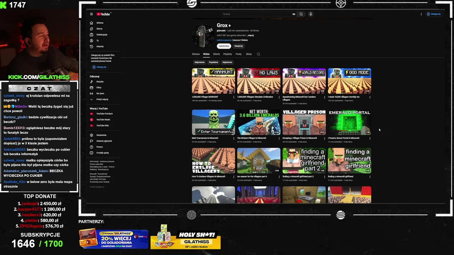This screenshot has width=454, height=255.
Task: Sort videos by Najnowsze chip
Action: [x=199, y=62]
